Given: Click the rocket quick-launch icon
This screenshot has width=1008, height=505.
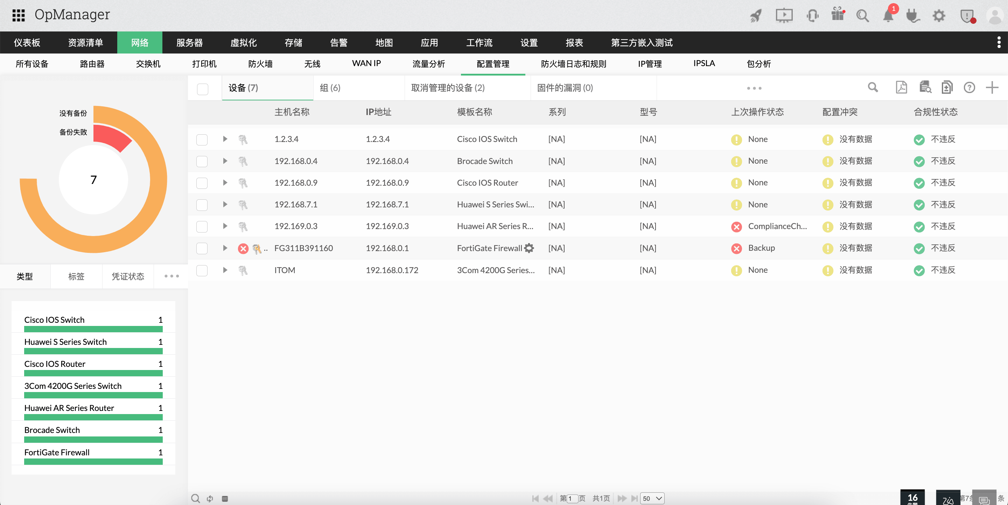Looking at the screenshot, I should [756, 16].
